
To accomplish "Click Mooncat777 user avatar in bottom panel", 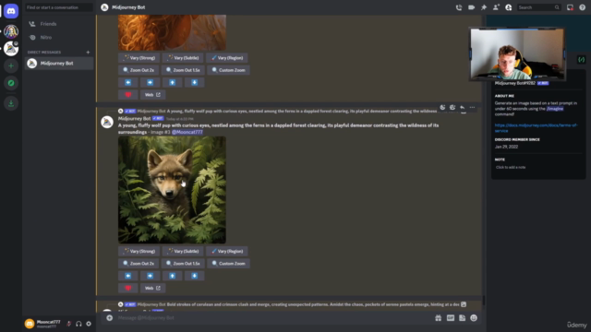I will 30,324.
